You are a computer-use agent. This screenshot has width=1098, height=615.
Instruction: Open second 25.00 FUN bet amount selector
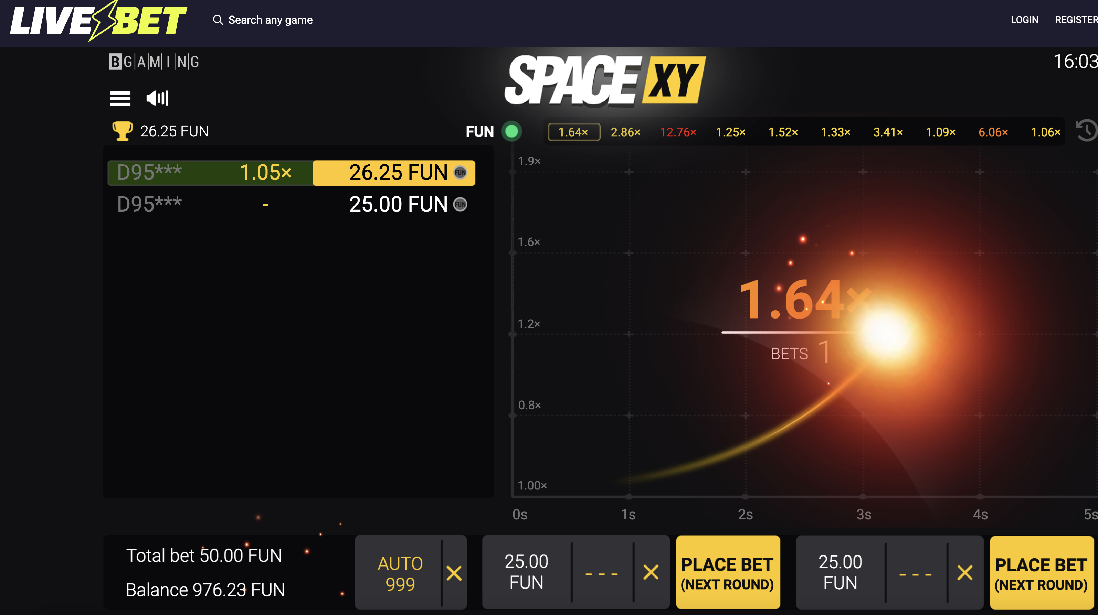pos(840,572)
